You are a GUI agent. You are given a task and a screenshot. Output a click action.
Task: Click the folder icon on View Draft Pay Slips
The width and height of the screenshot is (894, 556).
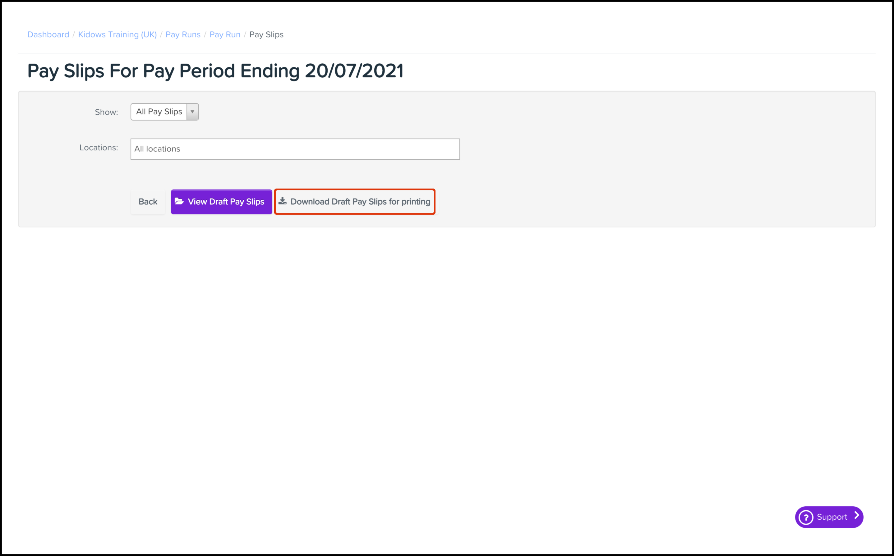click(179, 201)
